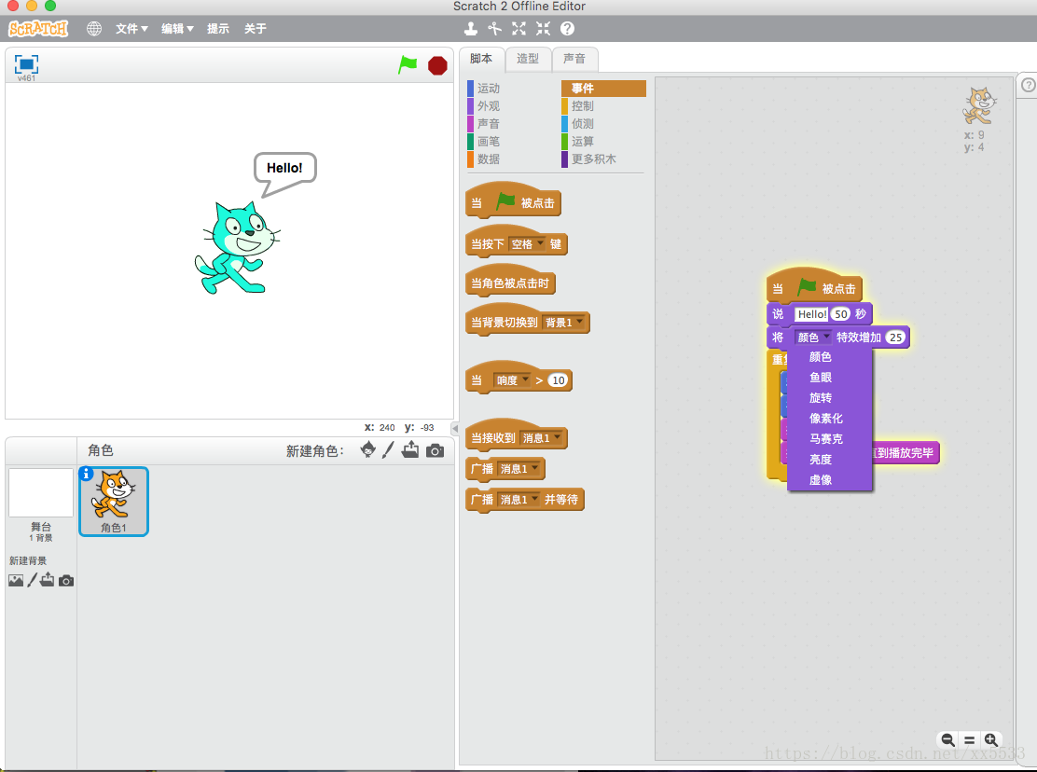Image resolution: width=1037 pixels, height=772 pixels.
Task: Select the Grow sprite tool
Action: (519, 28)
